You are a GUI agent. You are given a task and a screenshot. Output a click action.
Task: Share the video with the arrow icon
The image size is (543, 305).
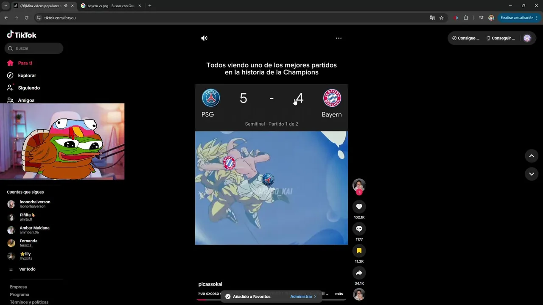(359, 273)
